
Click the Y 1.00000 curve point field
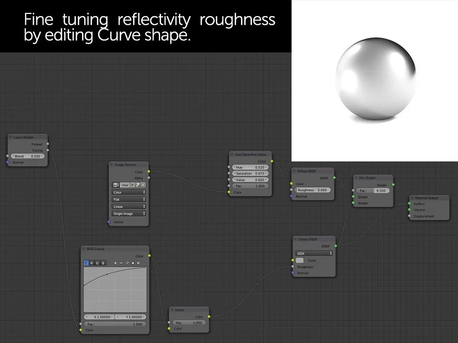(131, 317)
